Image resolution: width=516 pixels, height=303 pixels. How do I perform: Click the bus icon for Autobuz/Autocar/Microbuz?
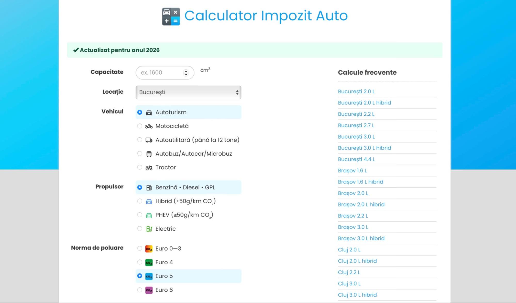[149, 154]
